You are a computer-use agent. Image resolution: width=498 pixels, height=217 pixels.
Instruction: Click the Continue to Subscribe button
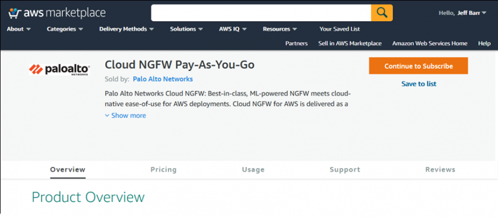coord(418,66)
